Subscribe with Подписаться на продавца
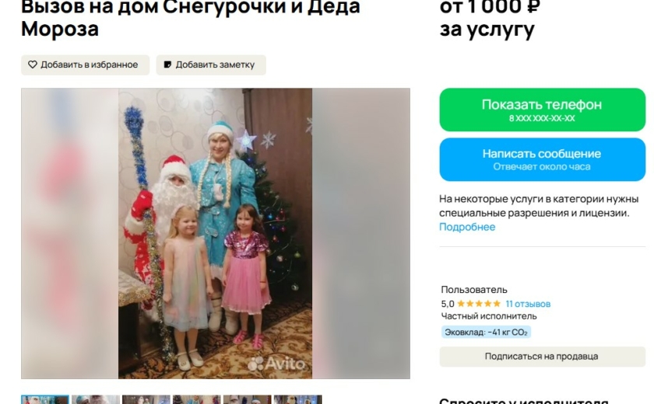This screenshot has width=654, height=404. point(542,357)
